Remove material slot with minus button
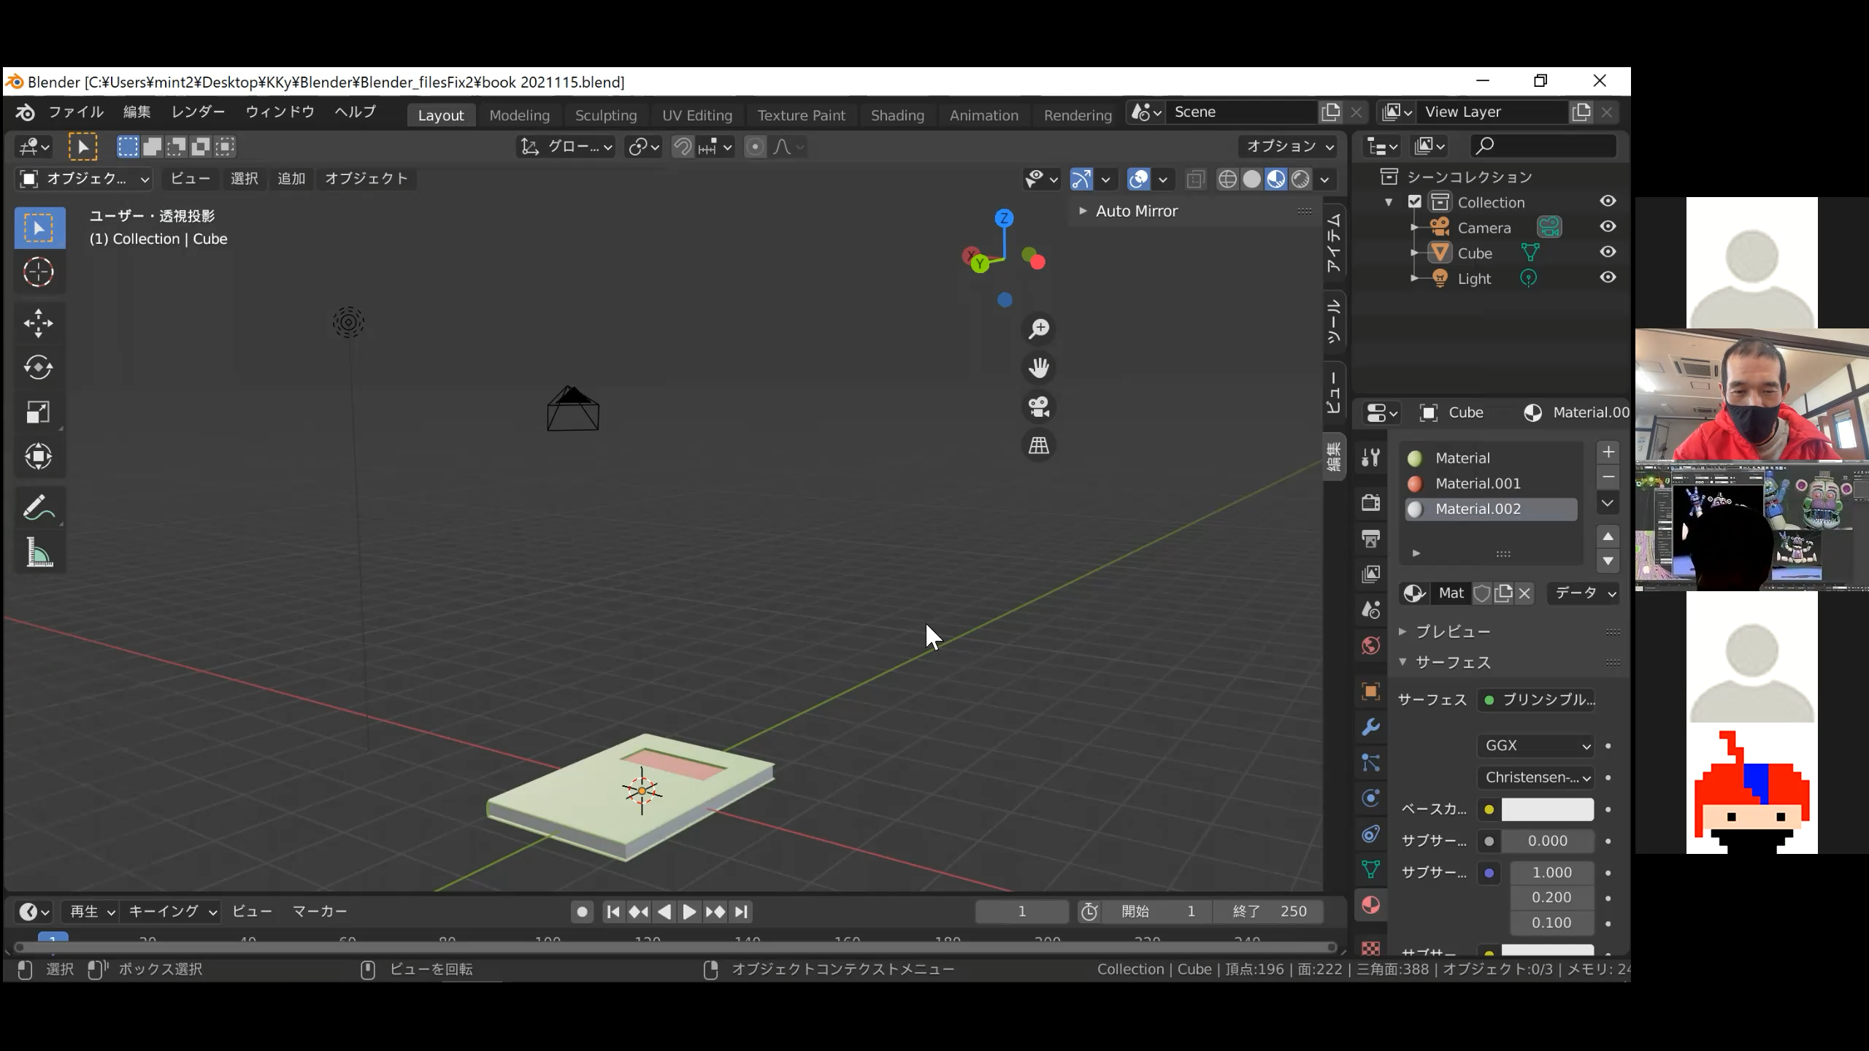This screenshot has height=1051, width=1869. click(x=1608, y=477)
